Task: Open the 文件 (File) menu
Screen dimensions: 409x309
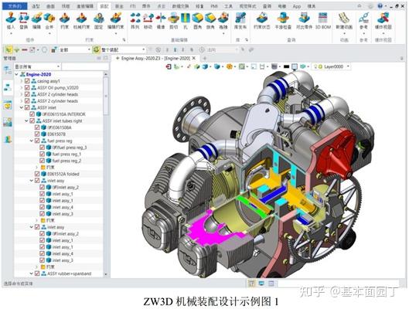Action: point(15,5)
